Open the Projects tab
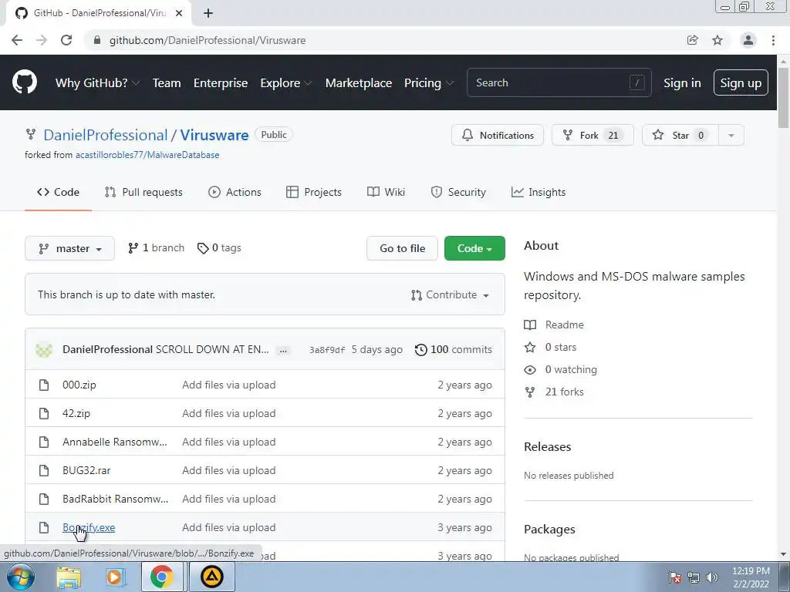The image size is (790, 592). click(314, 192)
